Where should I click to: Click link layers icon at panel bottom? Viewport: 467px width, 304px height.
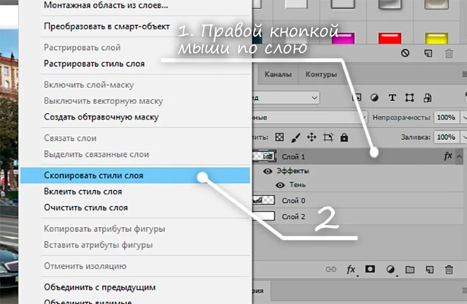(331, 270)
